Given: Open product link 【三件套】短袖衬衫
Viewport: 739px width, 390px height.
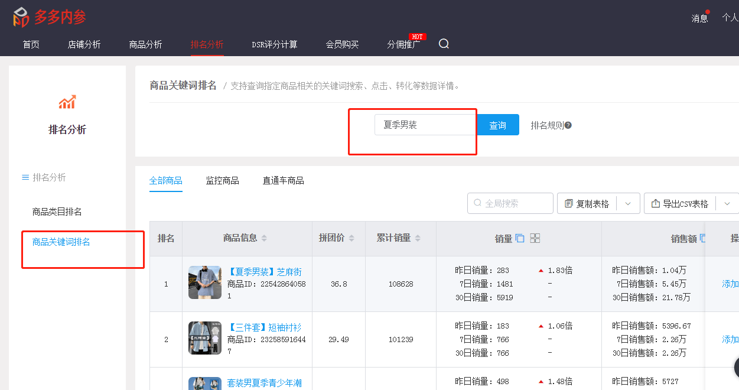Looking at the screenshot, I should click(x=265, y=327).
